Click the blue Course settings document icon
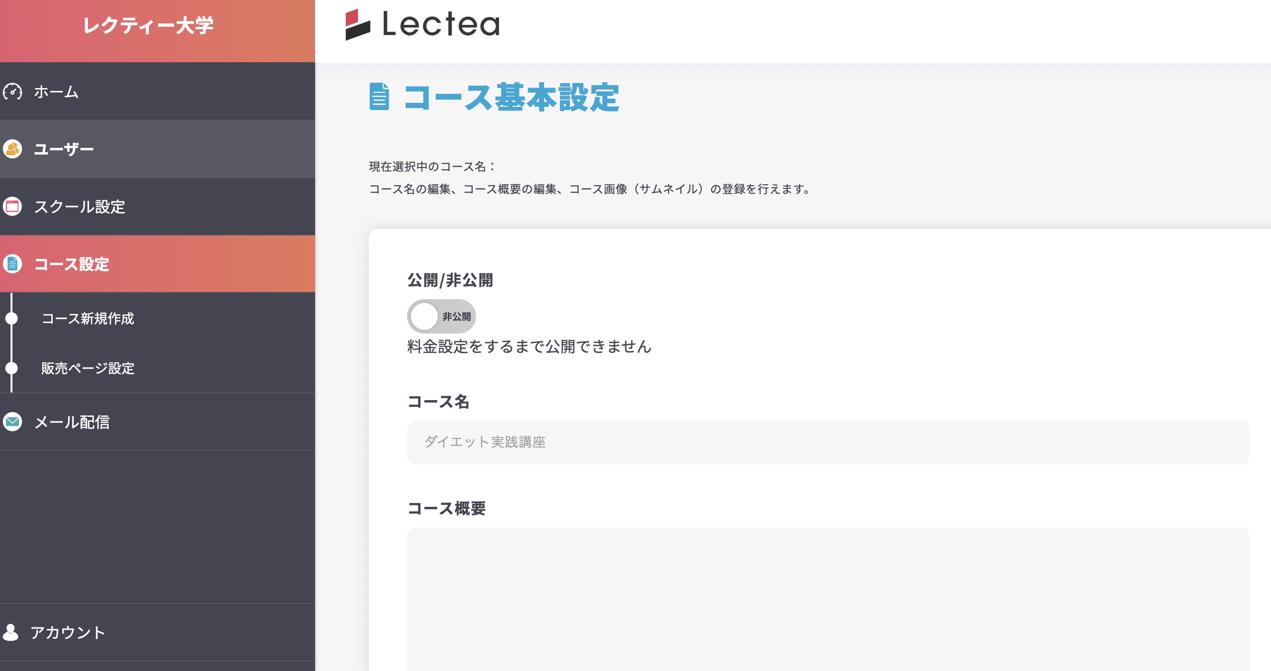The image size is (1271, 671). click(12, 264)
